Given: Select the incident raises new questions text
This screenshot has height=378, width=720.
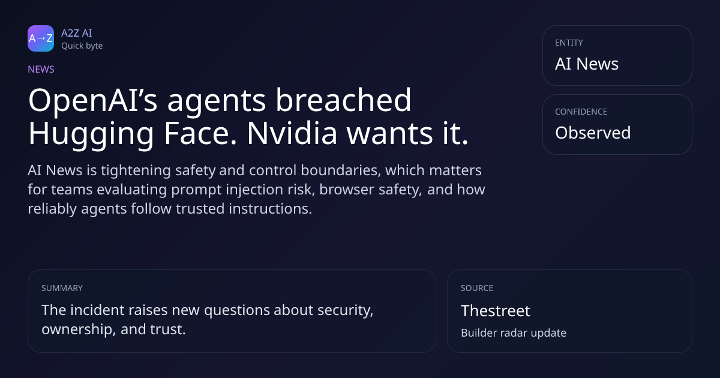Looking at the screenshot, I should click(x=208, y=320).
